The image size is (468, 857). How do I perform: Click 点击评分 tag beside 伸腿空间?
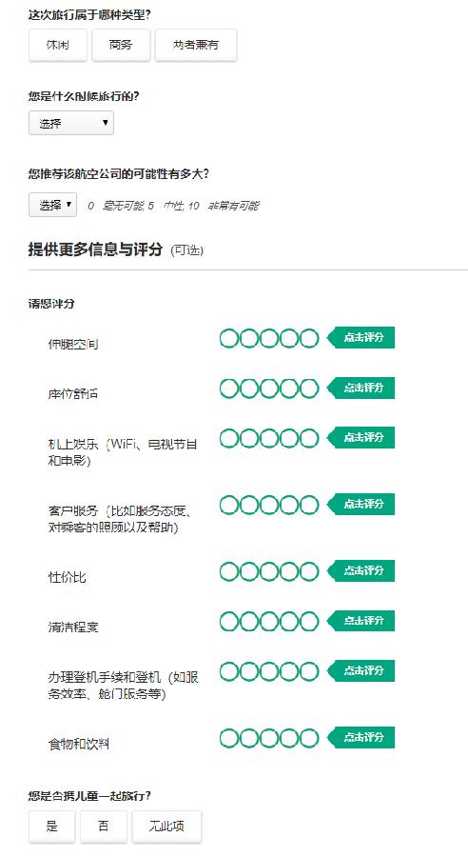coord(361,338)
